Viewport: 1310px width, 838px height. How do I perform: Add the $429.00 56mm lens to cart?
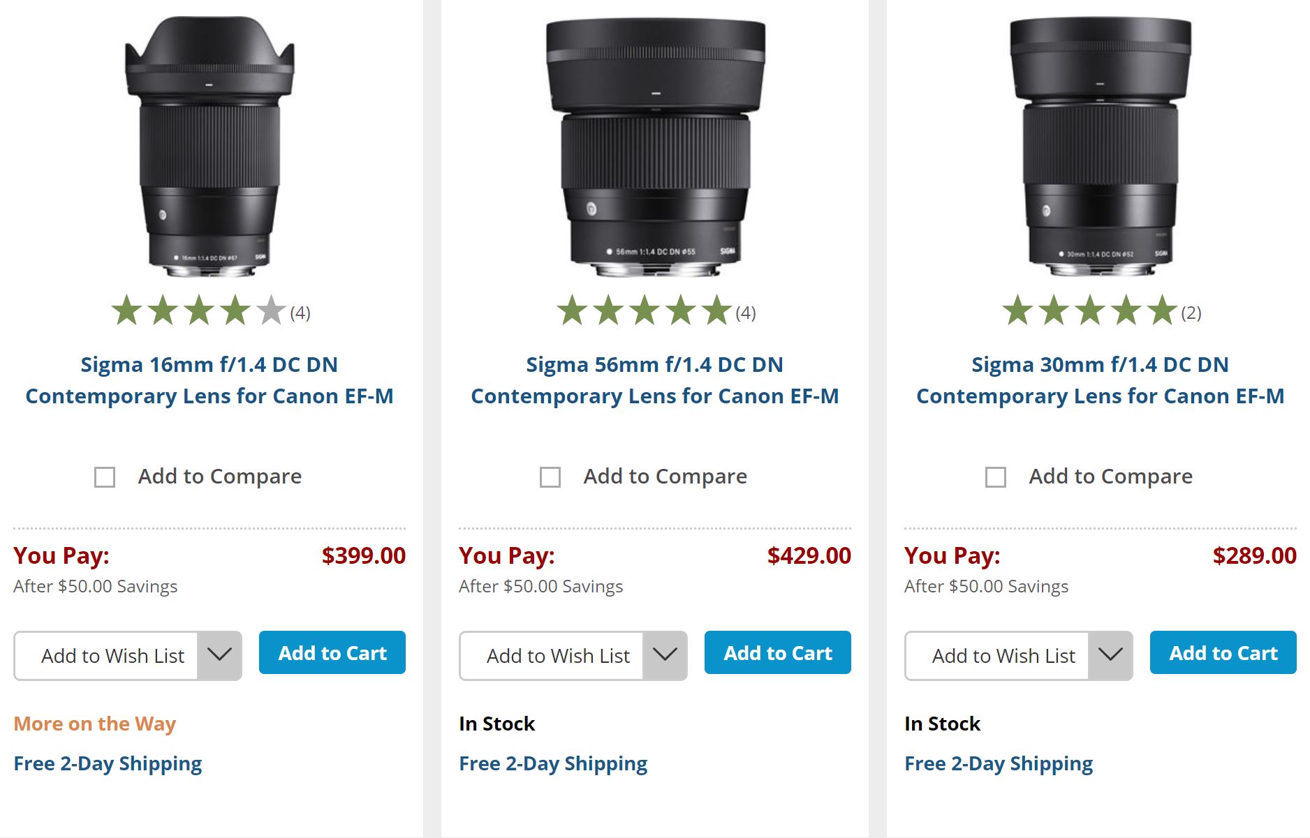[778, 653]
